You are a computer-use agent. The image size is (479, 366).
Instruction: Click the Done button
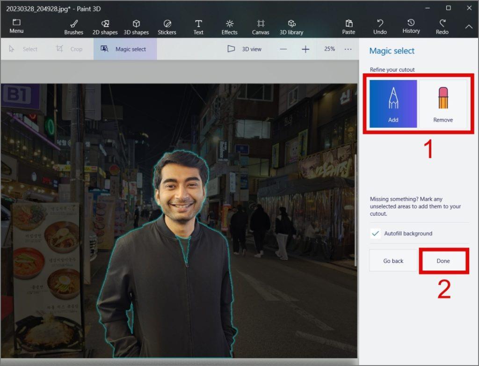coord(443,261)
